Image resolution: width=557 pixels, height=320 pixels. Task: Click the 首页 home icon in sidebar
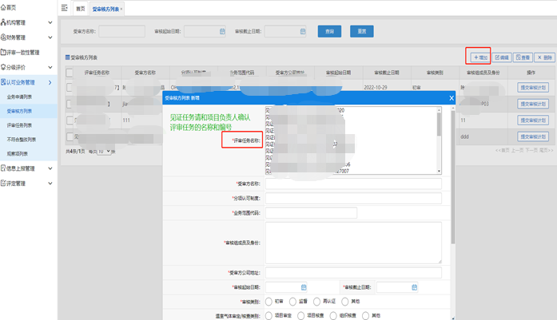tap(3, 7)
